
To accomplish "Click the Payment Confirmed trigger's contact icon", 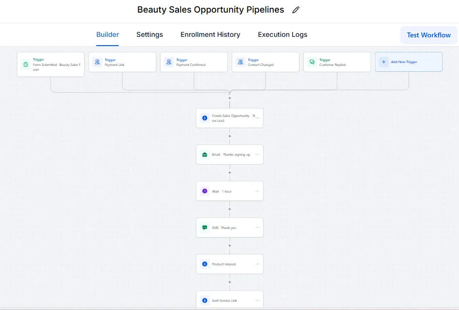I will [x=169, y=62].
